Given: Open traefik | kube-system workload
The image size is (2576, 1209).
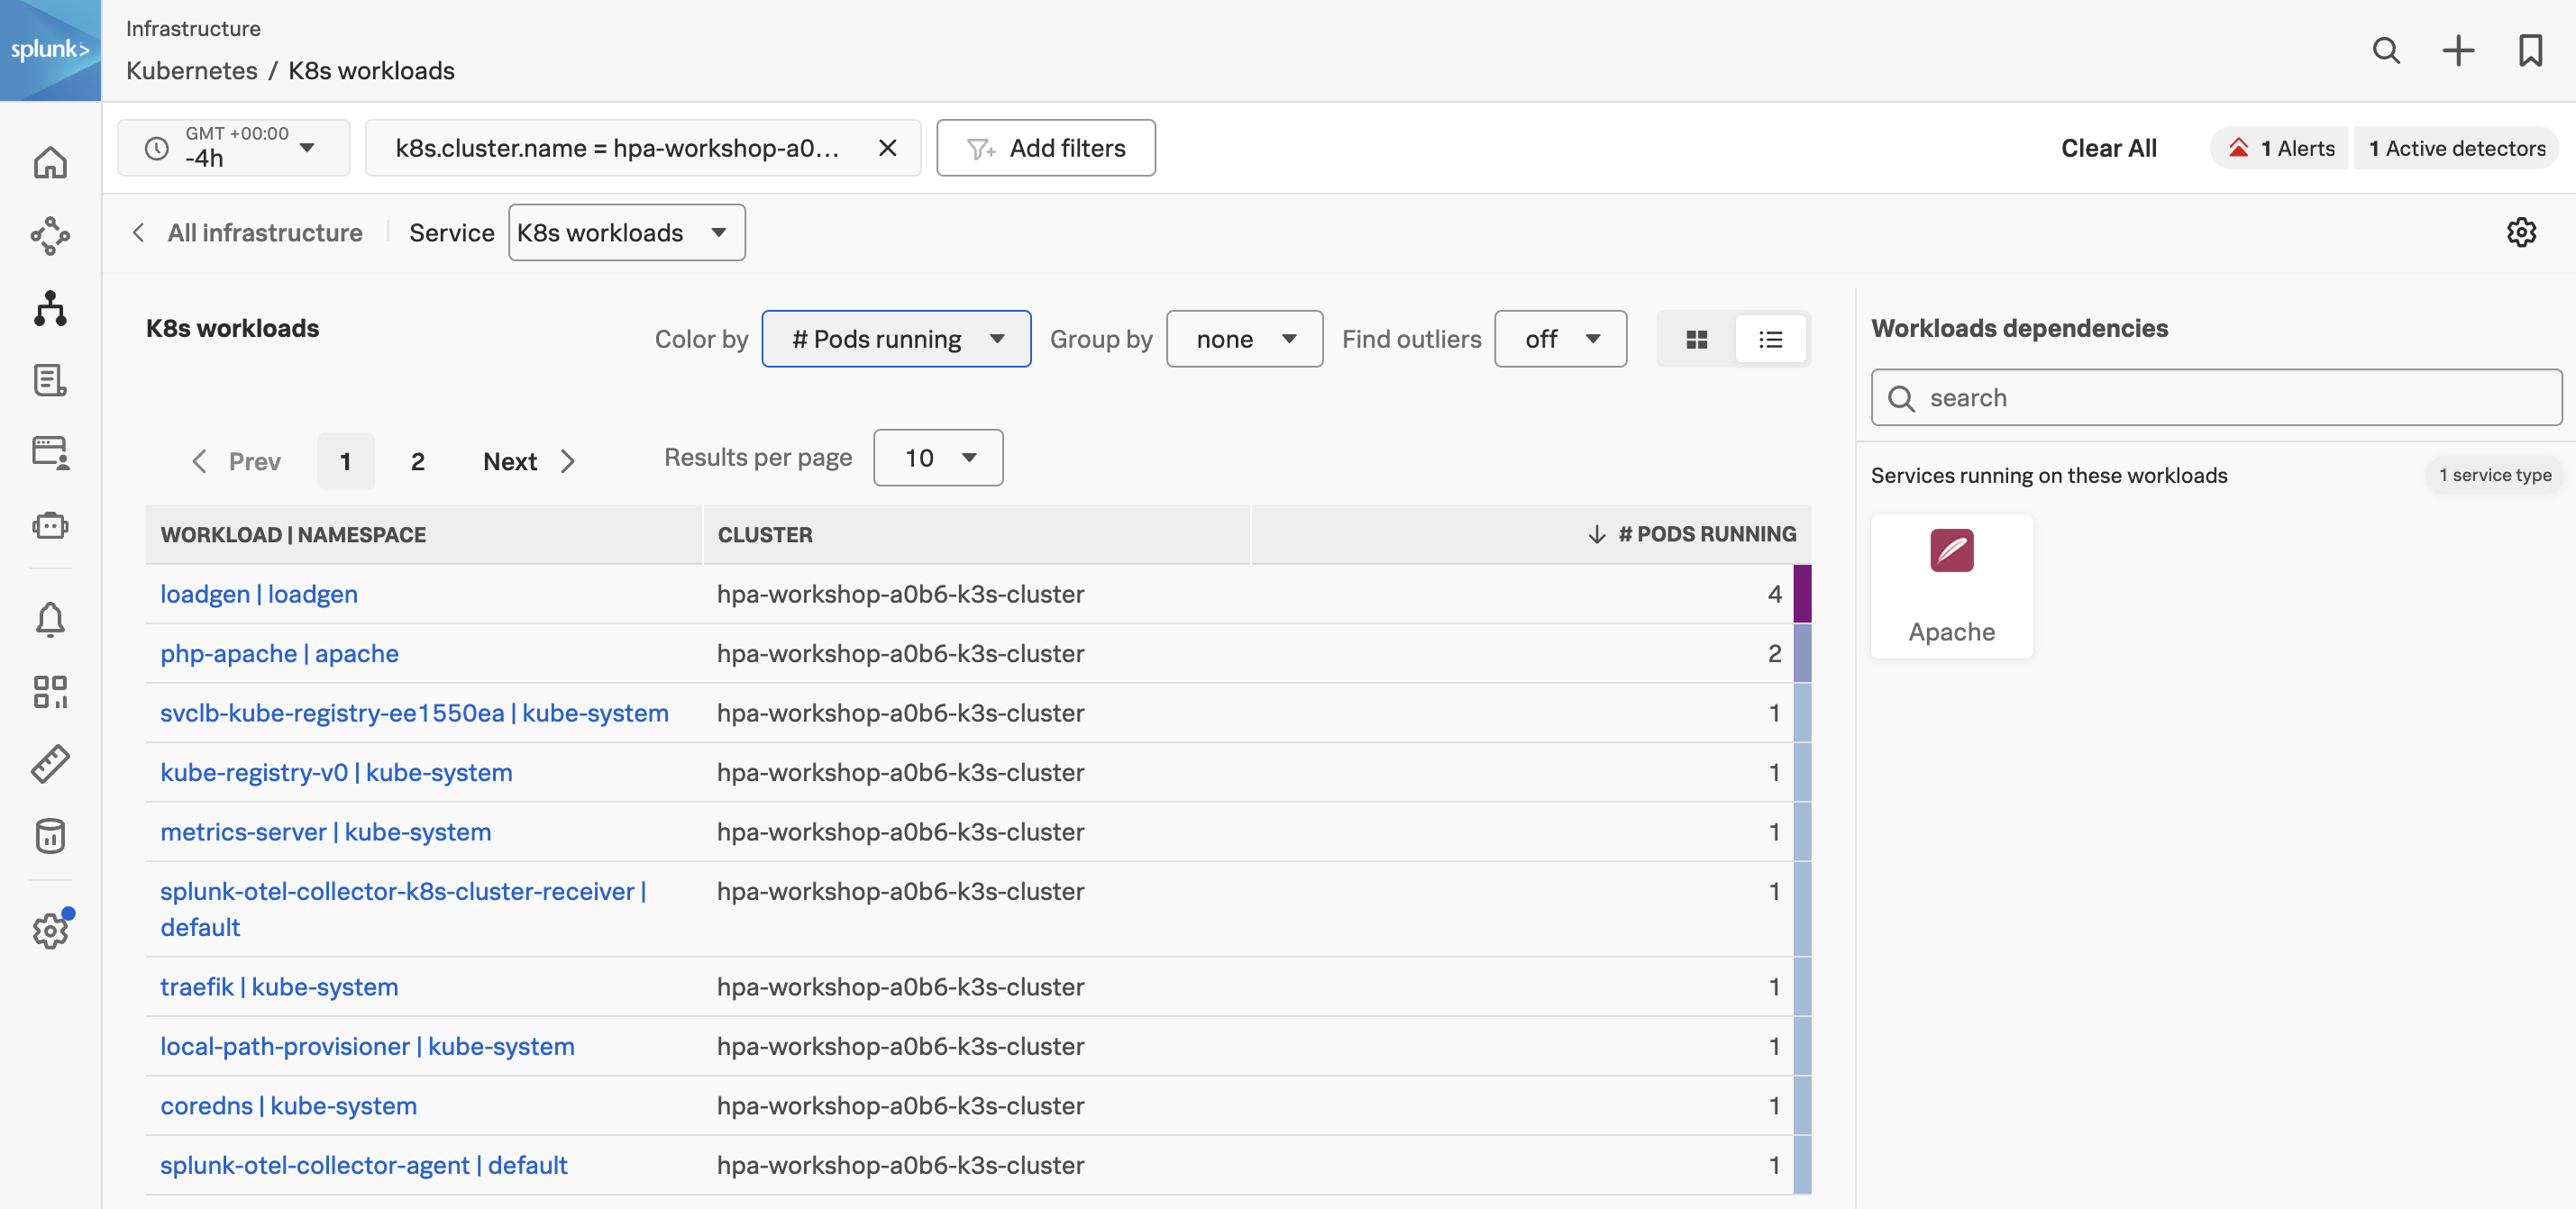Looking at the screenshot, I should click(279, 987).
